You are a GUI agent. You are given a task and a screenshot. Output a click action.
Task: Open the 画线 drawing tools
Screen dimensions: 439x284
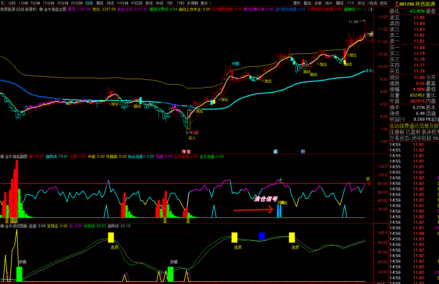tap(340, 3)
